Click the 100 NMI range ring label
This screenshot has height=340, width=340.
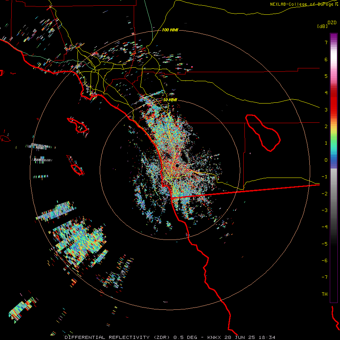(x=170, y=30)
